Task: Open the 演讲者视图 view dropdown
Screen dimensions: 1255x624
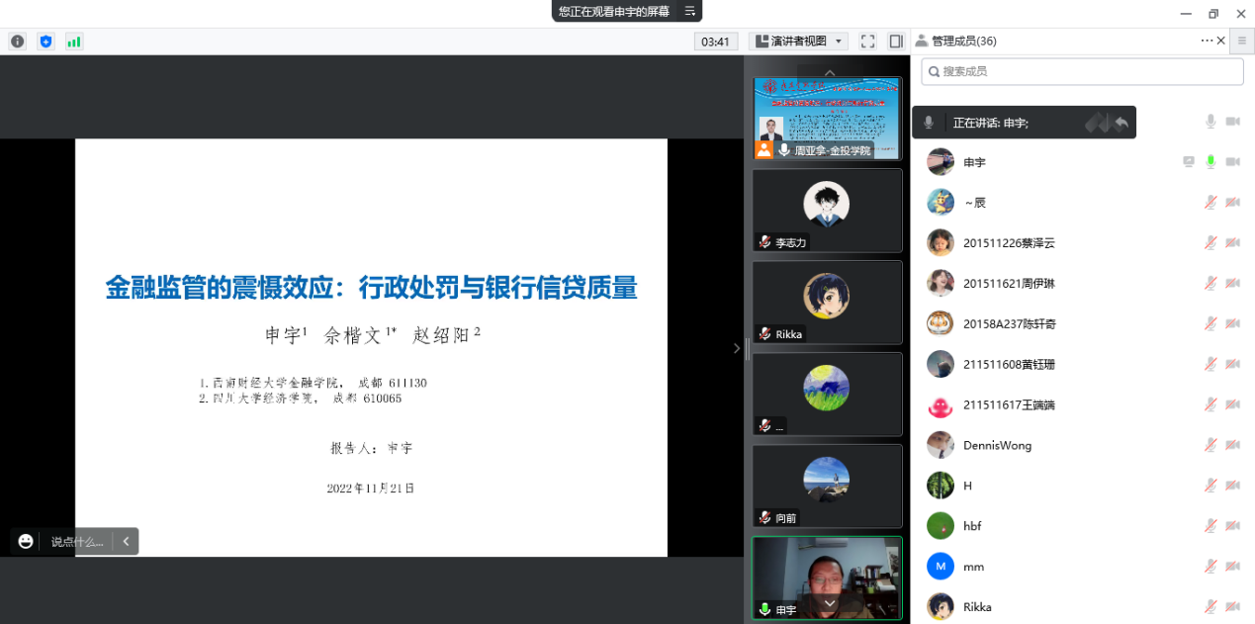Action: click(x=798, y=42)
